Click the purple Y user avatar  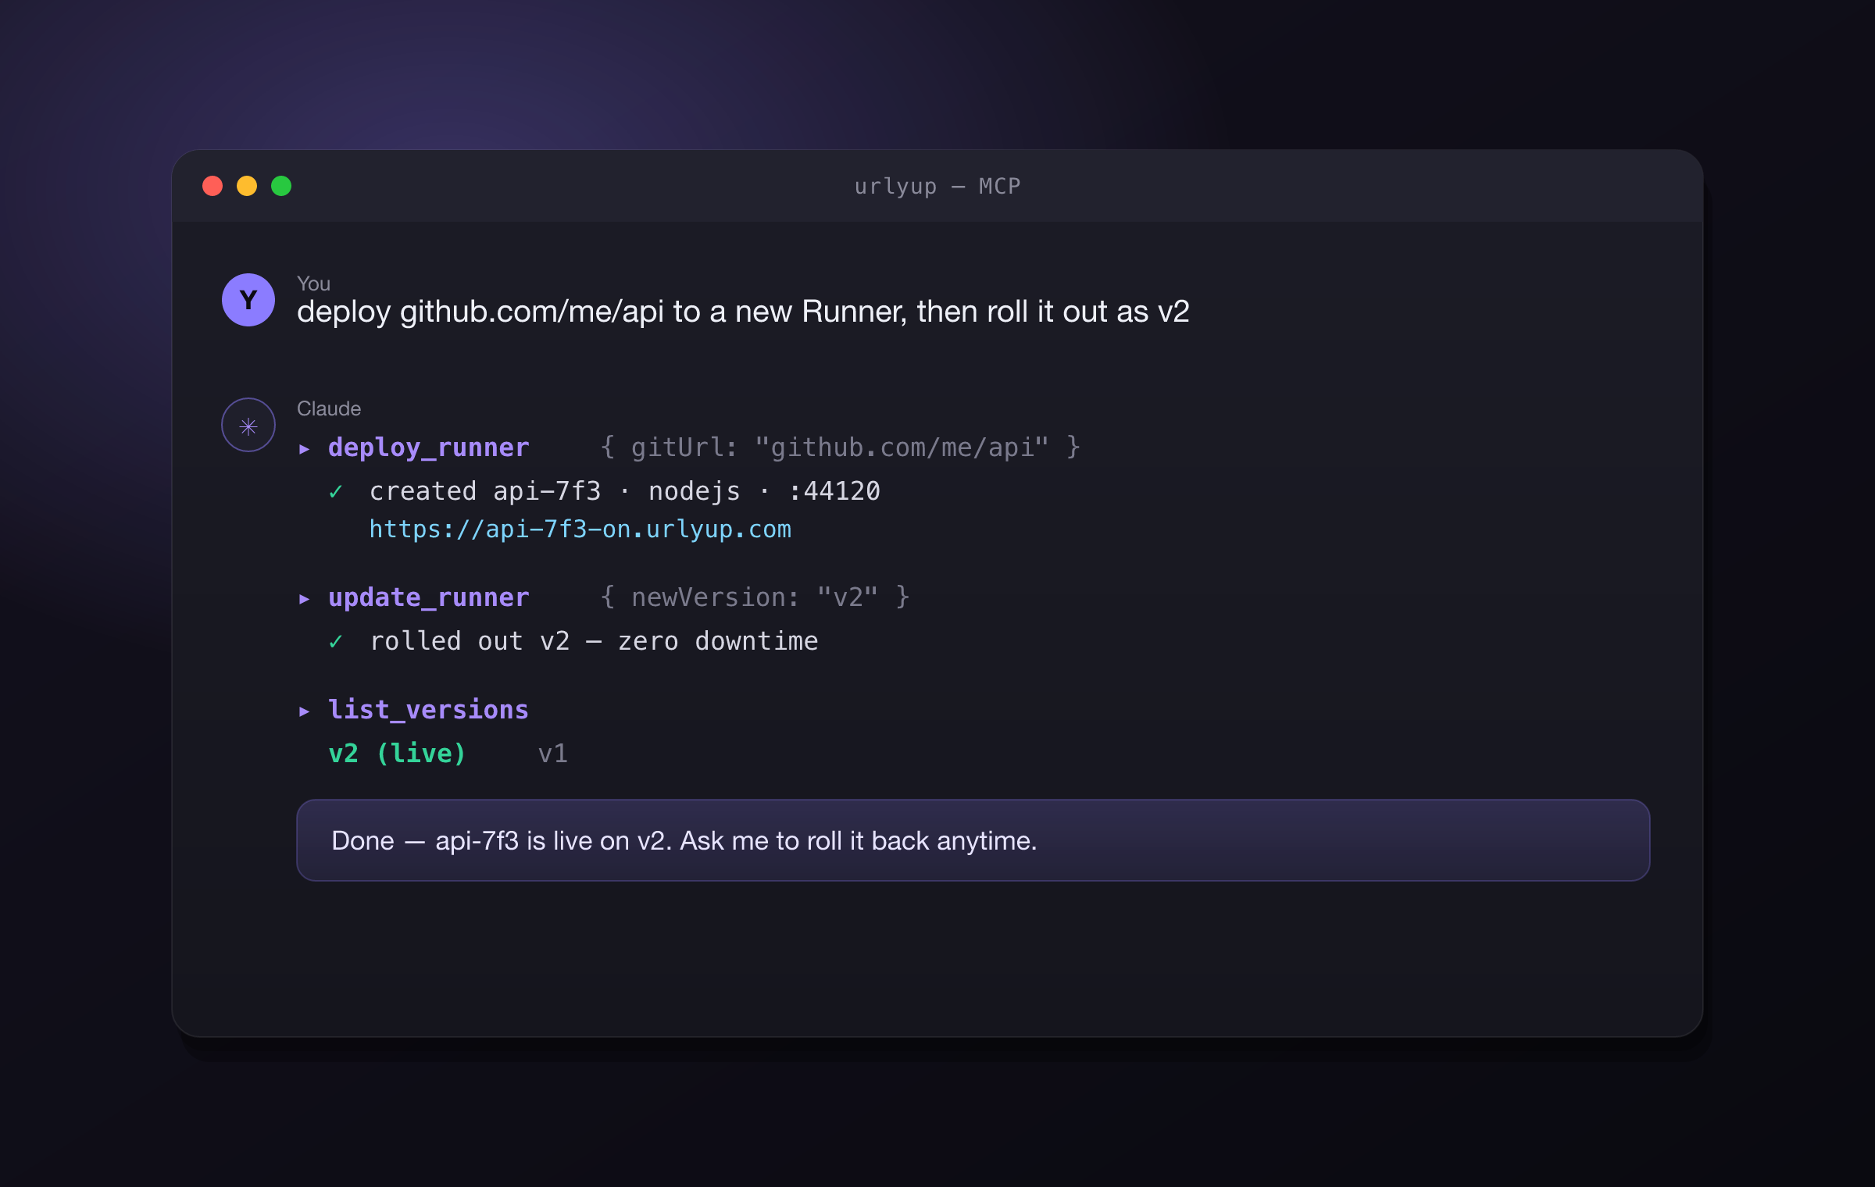[248, 300]
